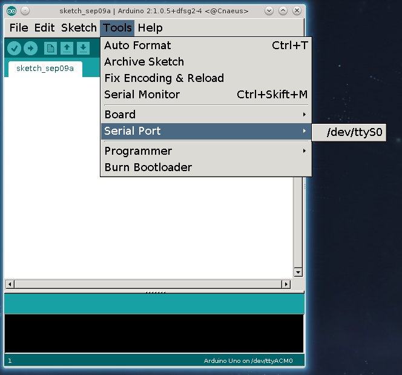Click the vertical scrollbar down arrow

[x=298, y=272]
